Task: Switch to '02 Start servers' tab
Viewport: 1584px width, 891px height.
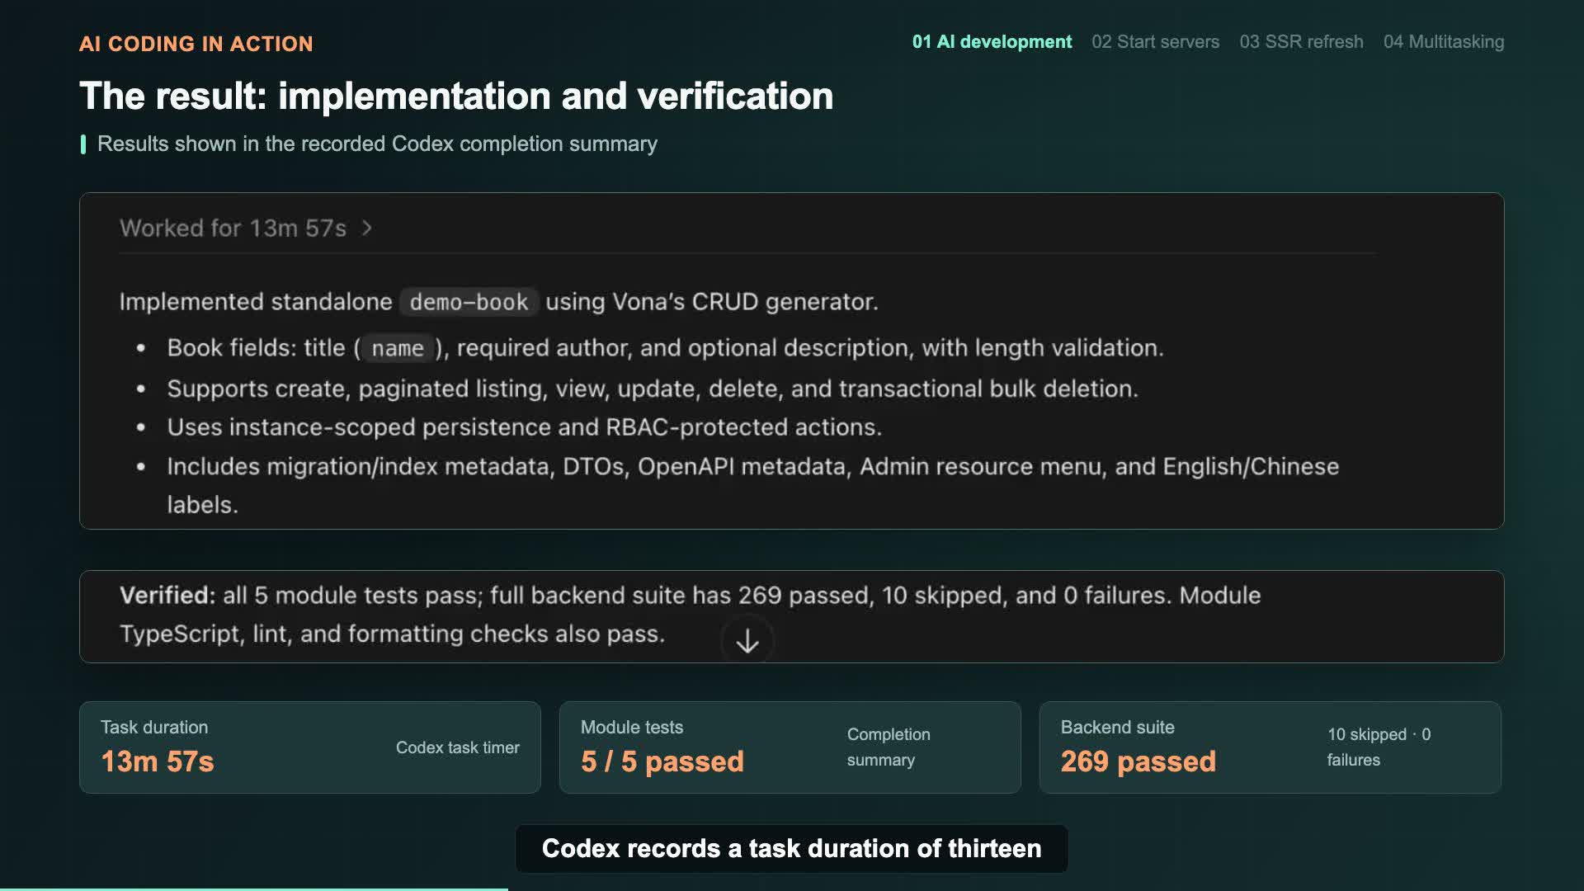Action: pyautogui.click(x=1155, y=42)
